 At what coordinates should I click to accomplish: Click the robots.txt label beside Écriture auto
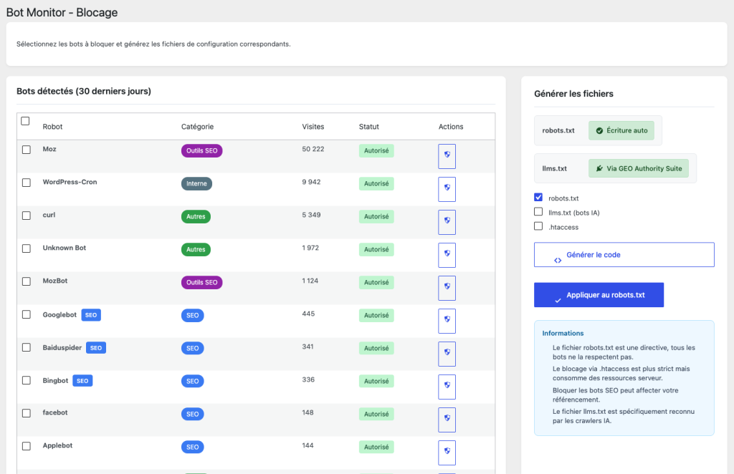tap(558, 130)
